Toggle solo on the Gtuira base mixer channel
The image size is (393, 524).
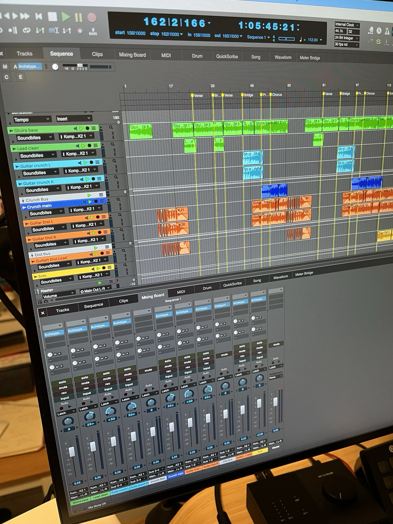point(62,382)
